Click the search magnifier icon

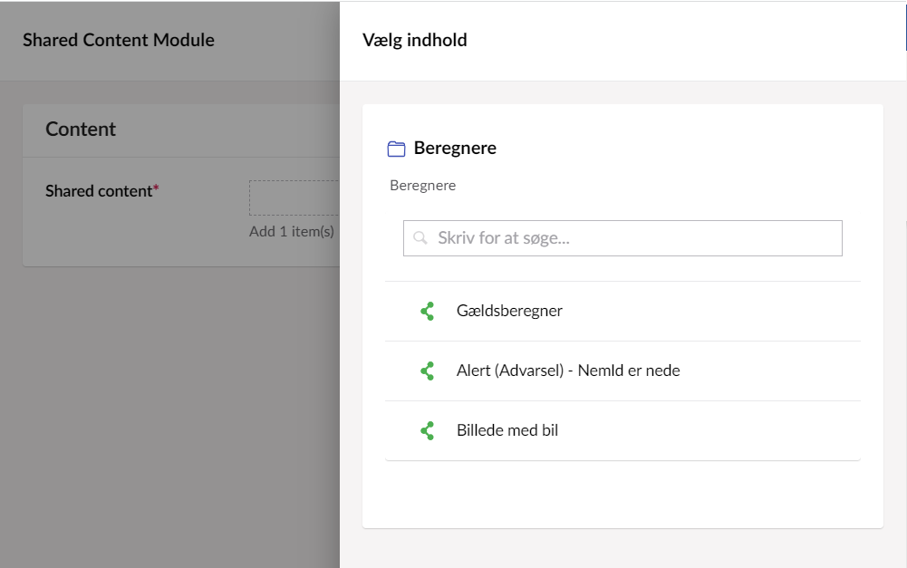click(420, 238)
